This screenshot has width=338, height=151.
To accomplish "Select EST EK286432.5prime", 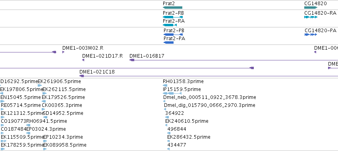I will [x=168, y=141].
